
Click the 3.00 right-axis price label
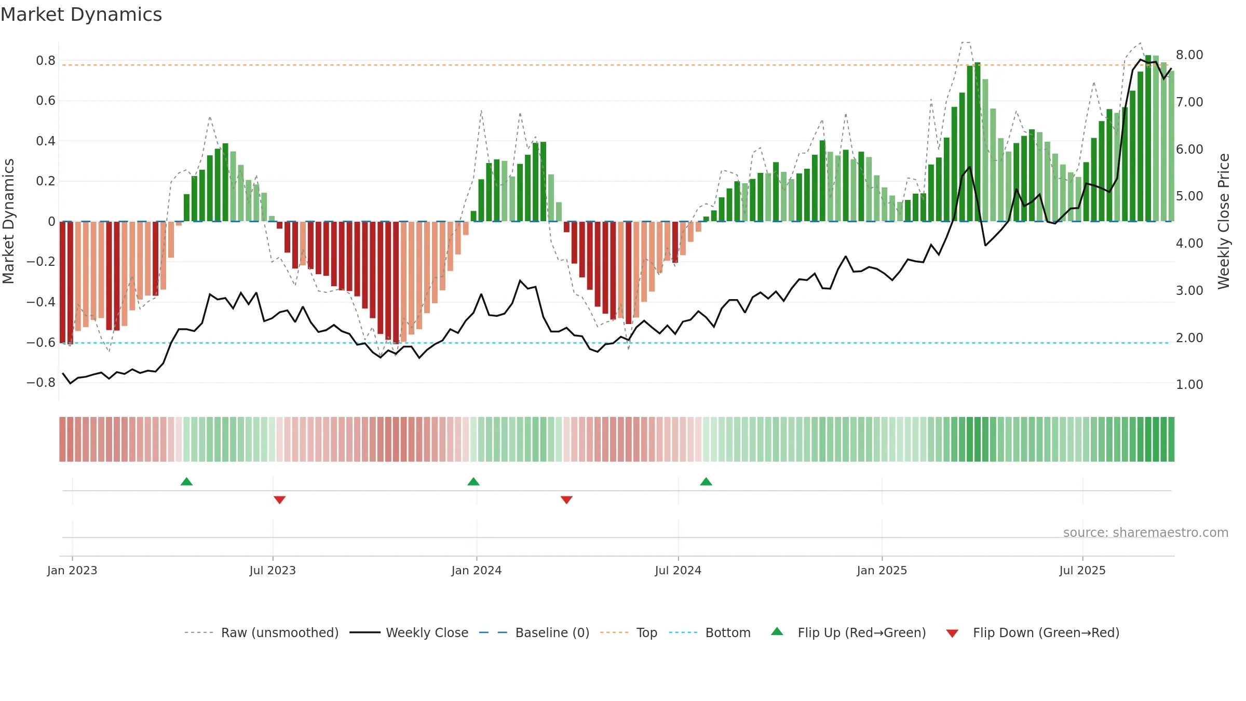coord(1189,291)
